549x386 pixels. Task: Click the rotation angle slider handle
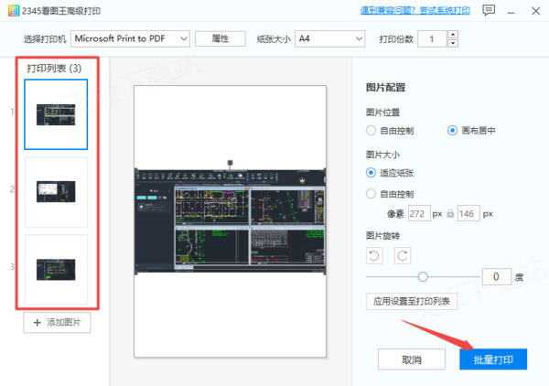click(x=423, y=276)
